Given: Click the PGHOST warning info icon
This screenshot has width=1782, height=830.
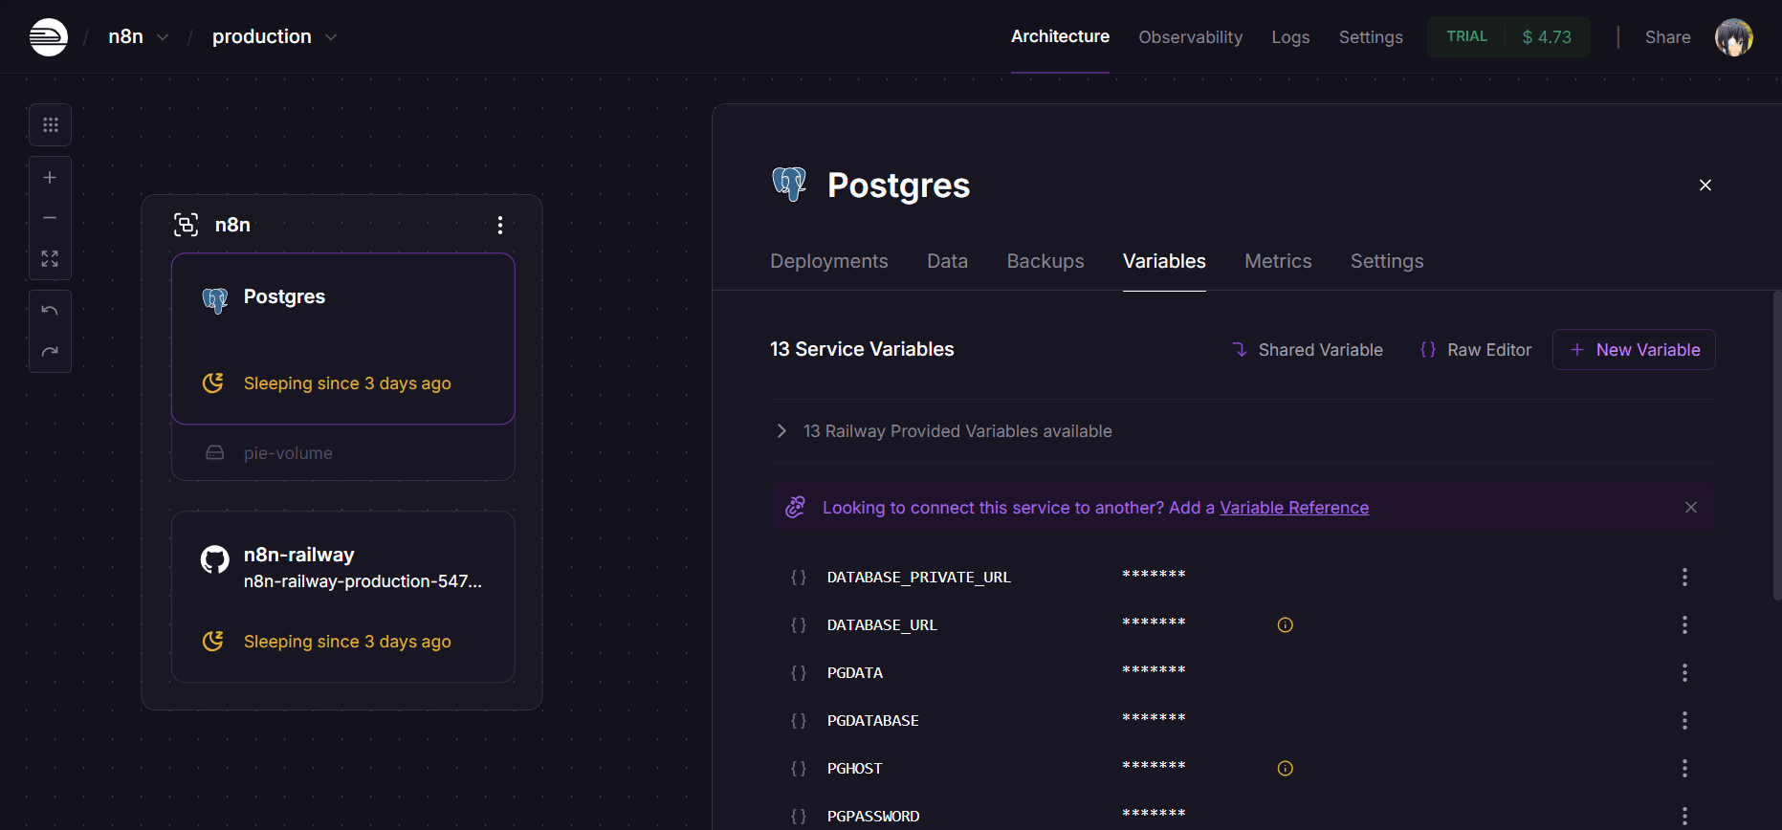Looking at the screenshot, I should 1285,768.
